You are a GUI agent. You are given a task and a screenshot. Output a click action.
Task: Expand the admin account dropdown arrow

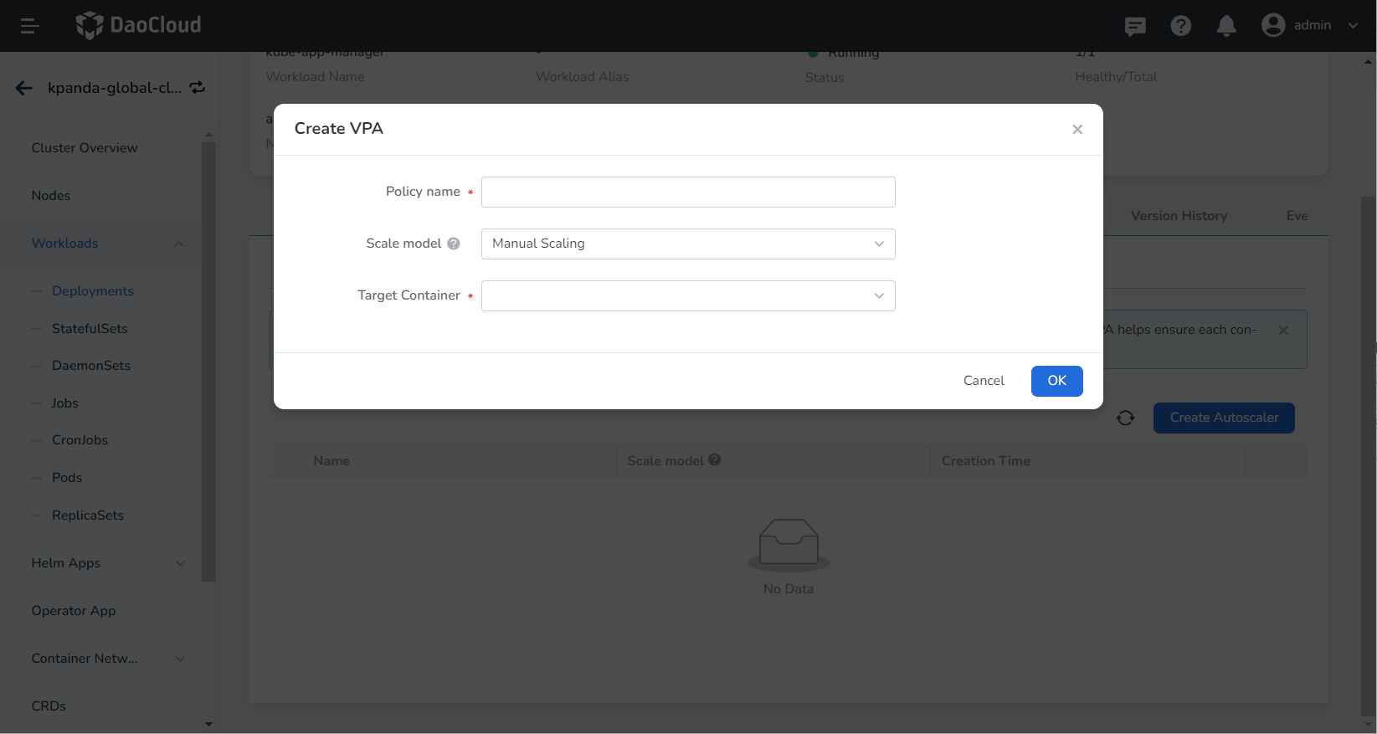(x=1353, y=26)
